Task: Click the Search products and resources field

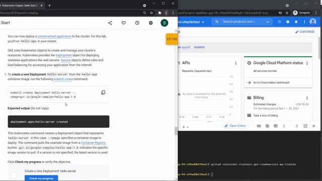Action: 239,22
